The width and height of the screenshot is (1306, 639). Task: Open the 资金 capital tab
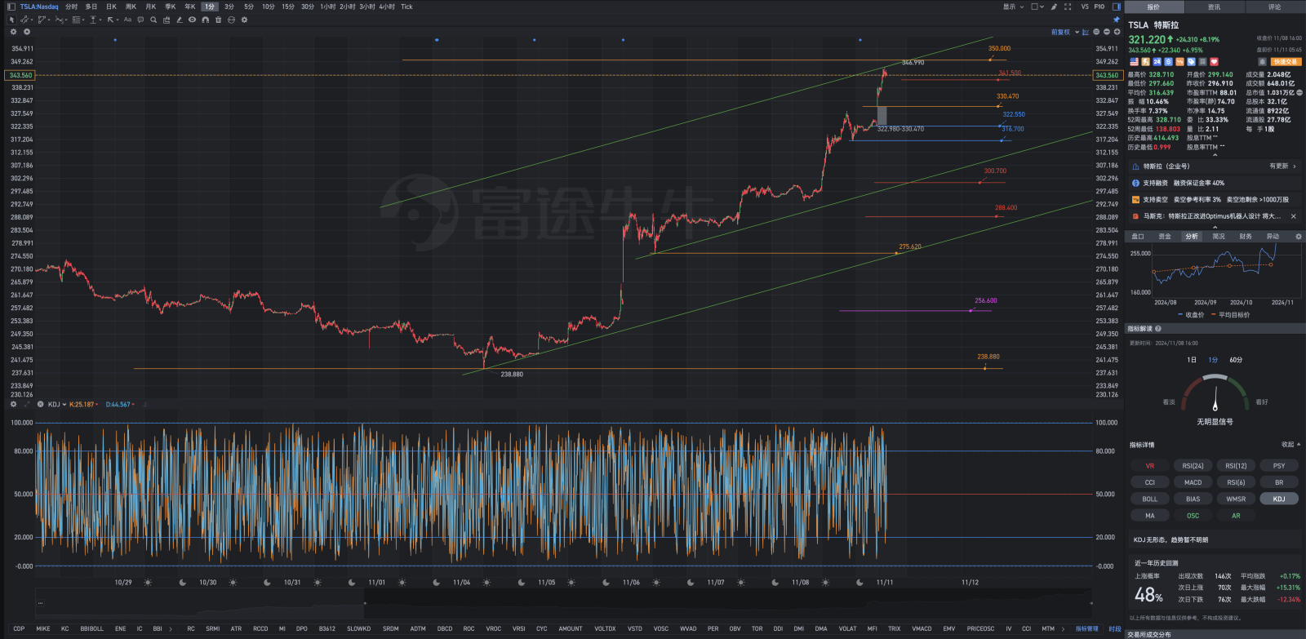[1165, 237]
